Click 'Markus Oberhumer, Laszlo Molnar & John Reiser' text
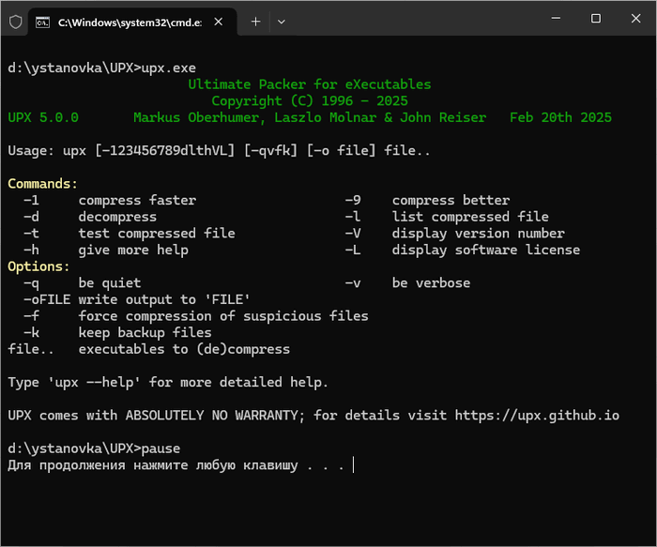This screenshot has height=547, width=657. [x=310, y=117]
